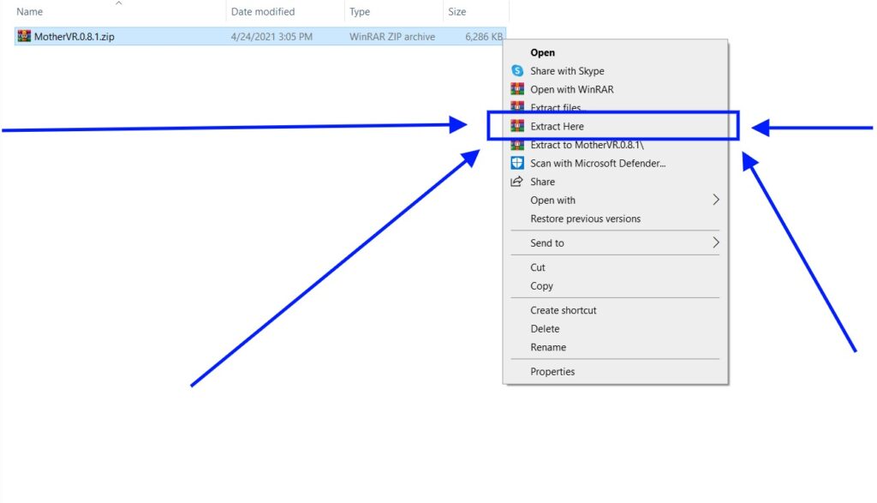Sort by Date modified column header

click(x=263, y=12)
